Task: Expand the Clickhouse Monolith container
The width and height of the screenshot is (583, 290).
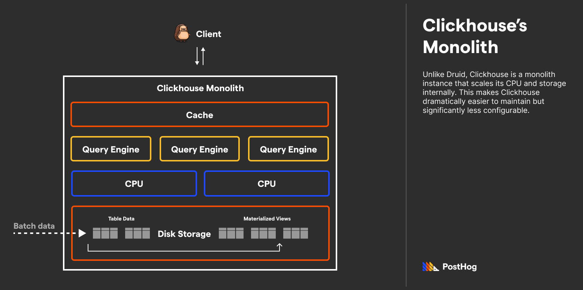Action: tap(200, 88)
